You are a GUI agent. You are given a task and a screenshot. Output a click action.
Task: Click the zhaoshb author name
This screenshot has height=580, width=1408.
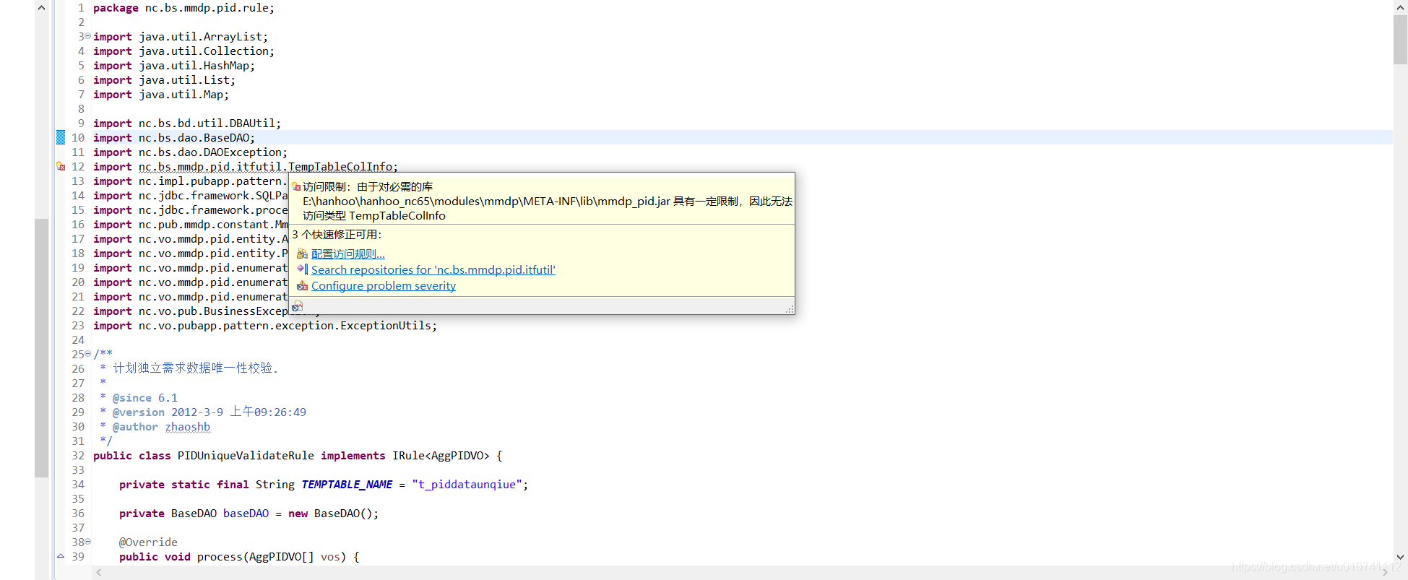point(188,427)
